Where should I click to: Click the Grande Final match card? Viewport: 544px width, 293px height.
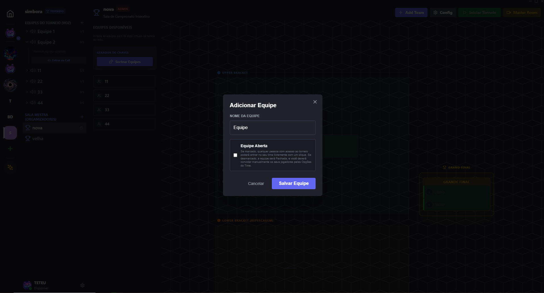pos(457,194)
